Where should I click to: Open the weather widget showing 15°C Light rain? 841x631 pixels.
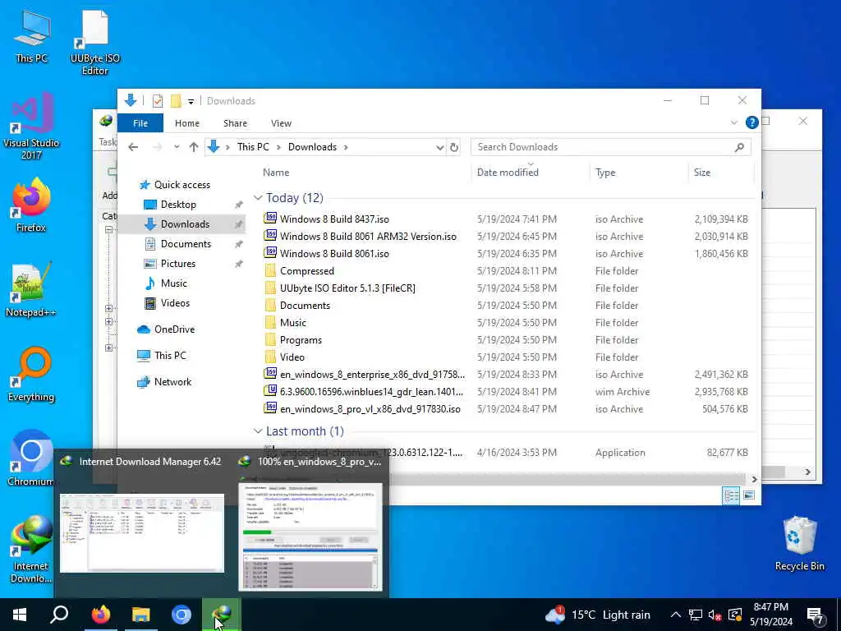tap(598, 615)
